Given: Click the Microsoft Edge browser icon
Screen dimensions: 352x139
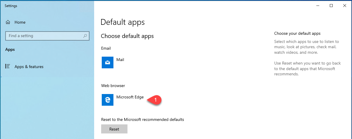Looking at the screenshot, I should pos(108,100).
